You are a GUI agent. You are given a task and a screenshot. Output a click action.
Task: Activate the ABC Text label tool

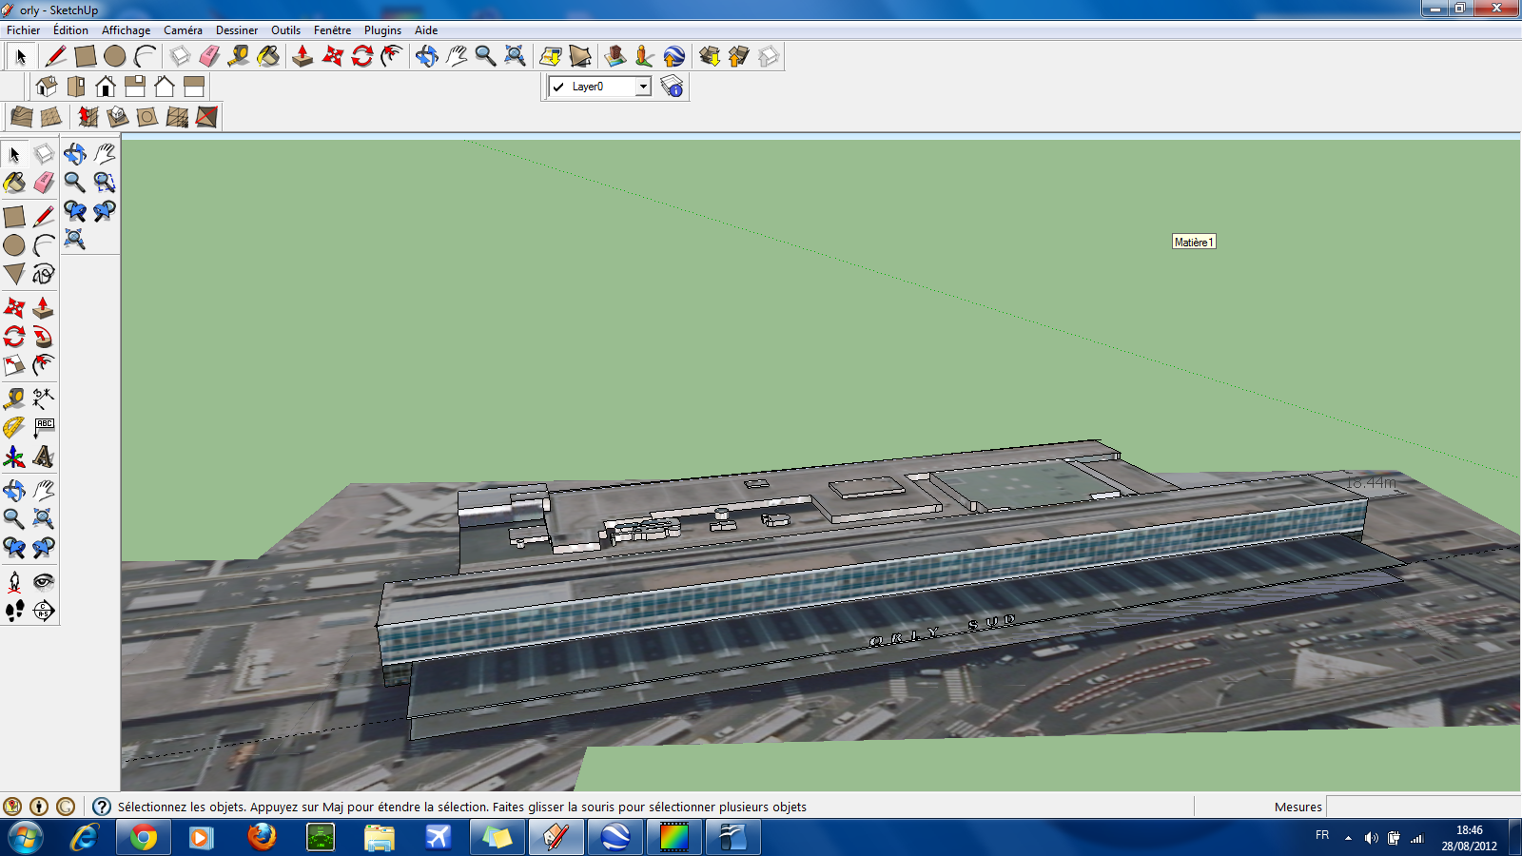44,427
